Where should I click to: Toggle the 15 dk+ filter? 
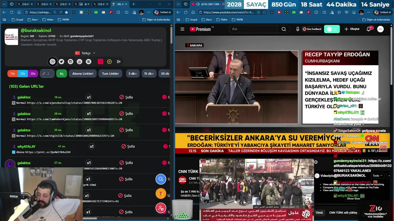[x=149, y=74]
